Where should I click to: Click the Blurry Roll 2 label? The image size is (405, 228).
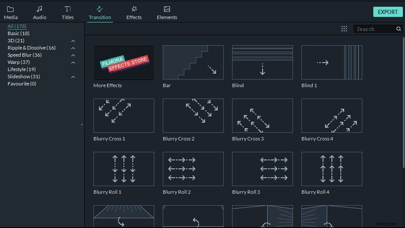[x=177, y=192]
